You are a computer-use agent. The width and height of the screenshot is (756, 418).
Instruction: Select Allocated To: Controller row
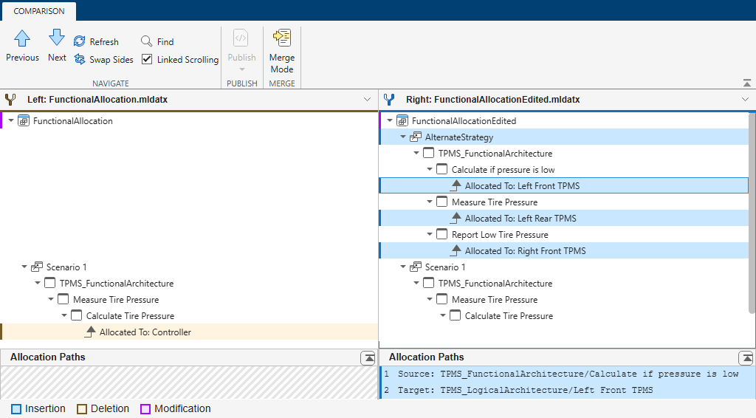click(189, 332)
